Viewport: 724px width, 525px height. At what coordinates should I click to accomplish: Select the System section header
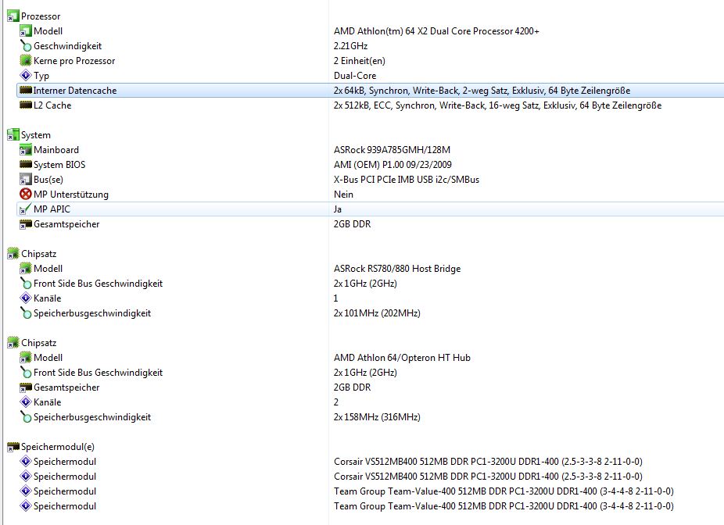[x=36, y=135]
